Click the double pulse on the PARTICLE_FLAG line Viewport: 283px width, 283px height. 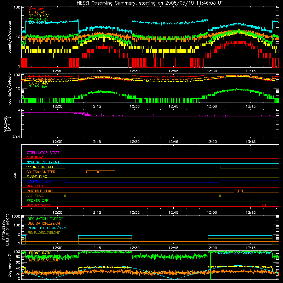238,191
